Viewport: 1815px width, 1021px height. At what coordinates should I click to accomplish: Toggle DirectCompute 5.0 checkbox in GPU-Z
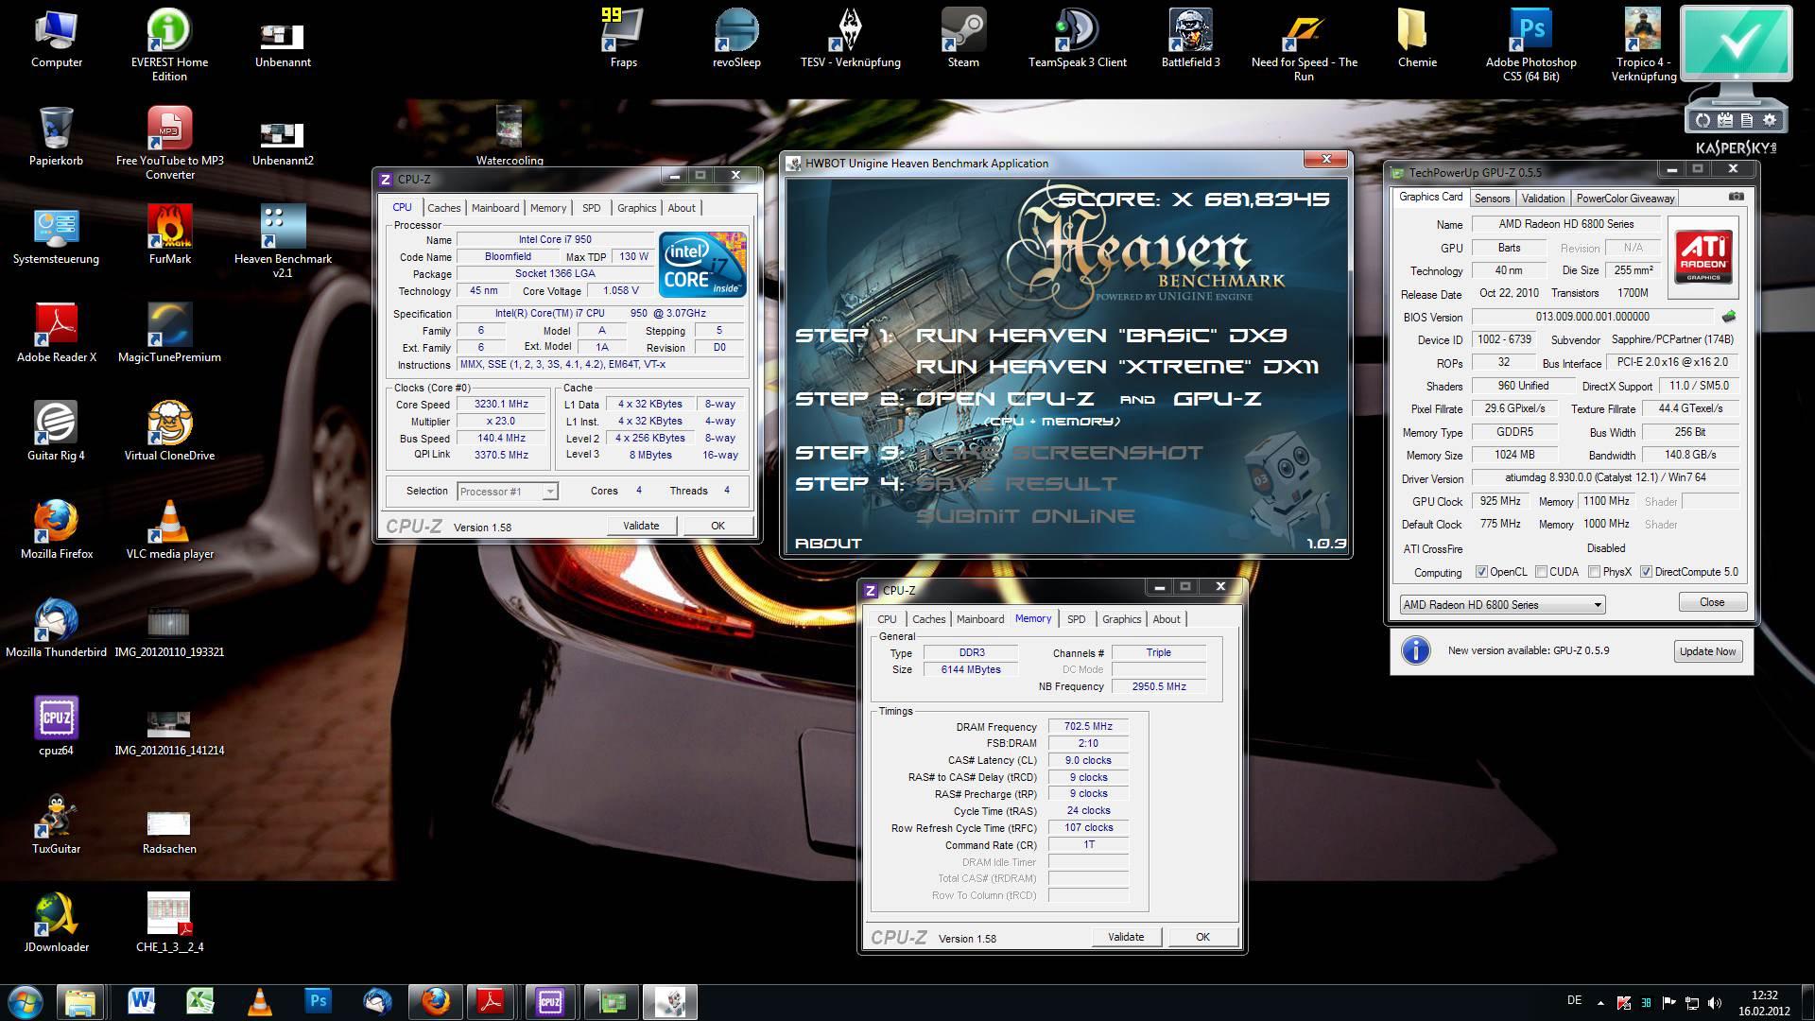click(1646, 572)
